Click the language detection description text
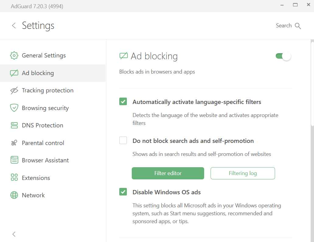314x242 pixels. 205,119
